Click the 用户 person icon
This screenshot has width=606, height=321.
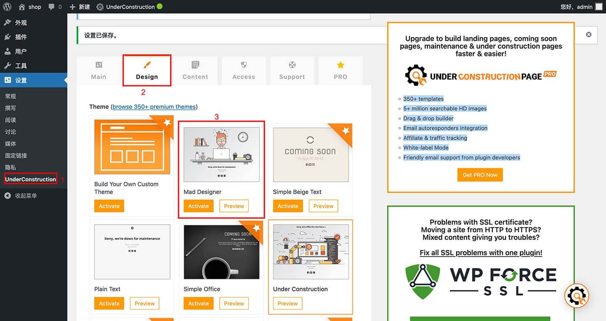coord(8,51)
